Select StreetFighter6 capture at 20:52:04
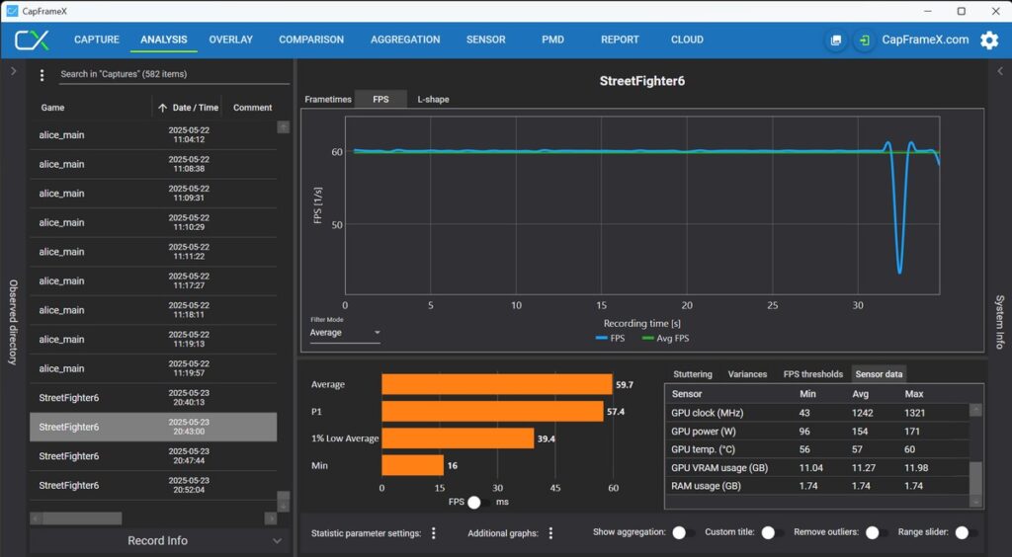This screenshot has height=557, width=1012. click(x=153, y=486)
